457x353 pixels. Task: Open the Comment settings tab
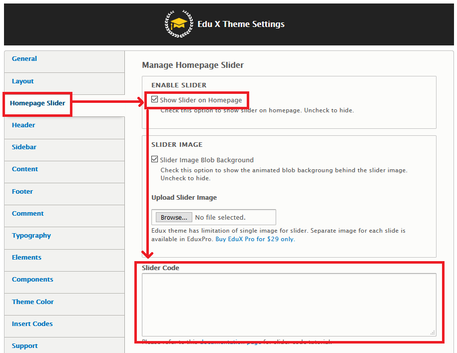pos(28,214)
